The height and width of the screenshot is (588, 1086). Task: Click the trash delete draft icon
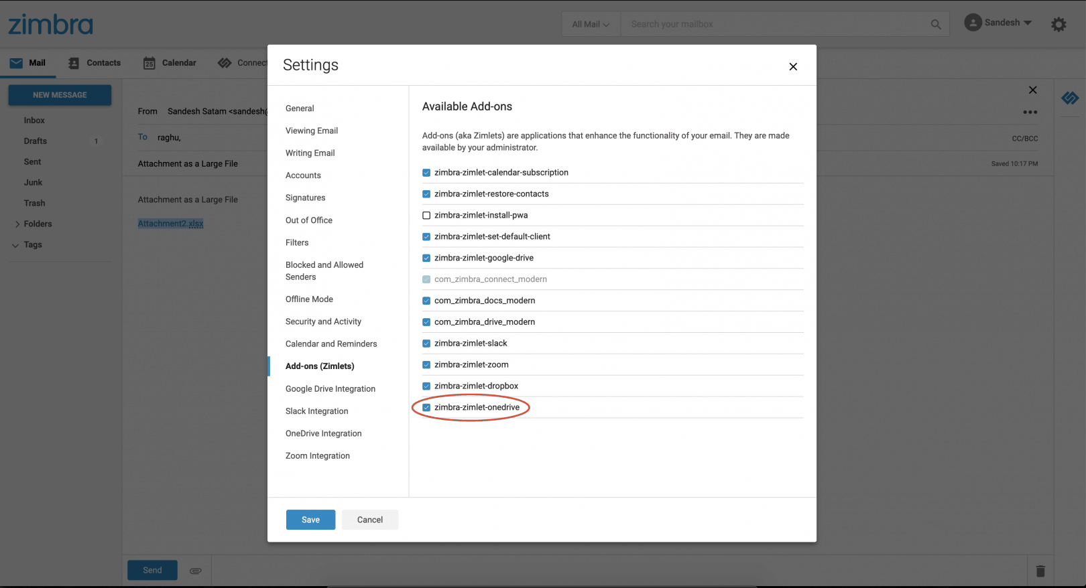pyautogui.click(x=1040, y=571)
